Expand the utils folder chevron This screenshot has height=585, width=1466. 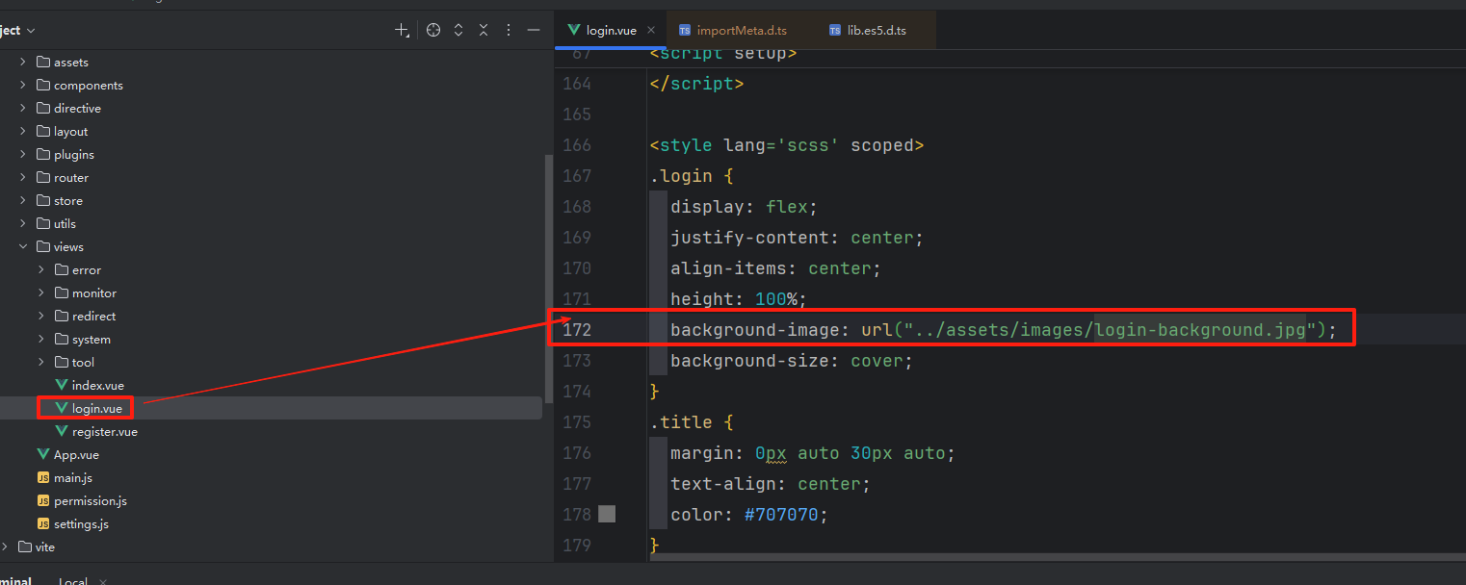click(x=23, y=223)
